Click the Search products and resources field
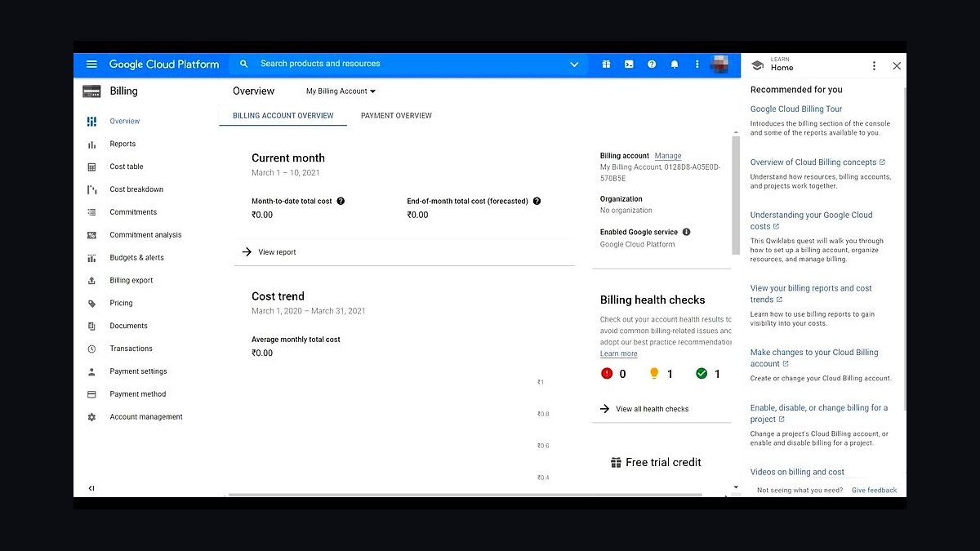The height and width of the screenshot is (551, 980). pos(408,64)
